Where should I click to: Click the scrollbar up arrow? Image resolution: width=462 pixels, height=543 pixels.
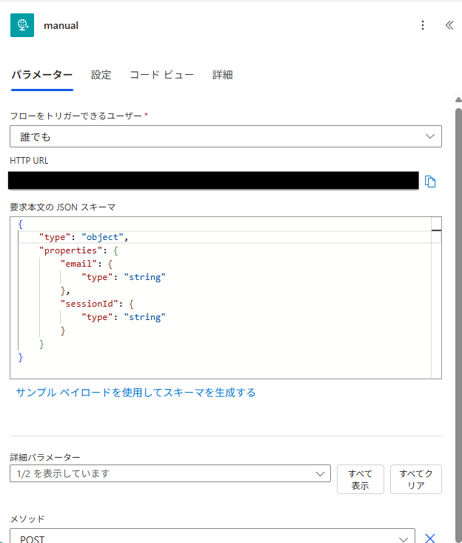pyautogui.click(x=458, y=100)
